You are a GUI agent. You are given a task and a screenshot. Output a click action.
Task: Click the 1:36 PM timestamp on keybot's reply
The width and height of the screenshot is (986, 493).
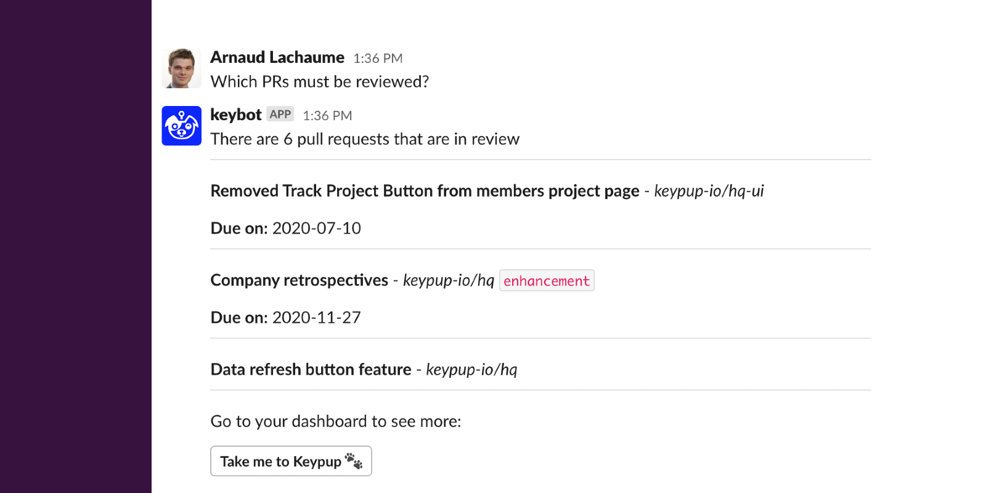(x=327, y=115)
